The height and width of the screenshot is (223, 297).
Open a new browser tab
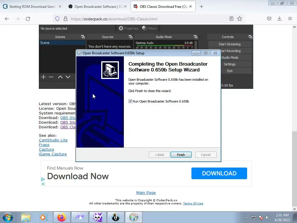(201, 7)
